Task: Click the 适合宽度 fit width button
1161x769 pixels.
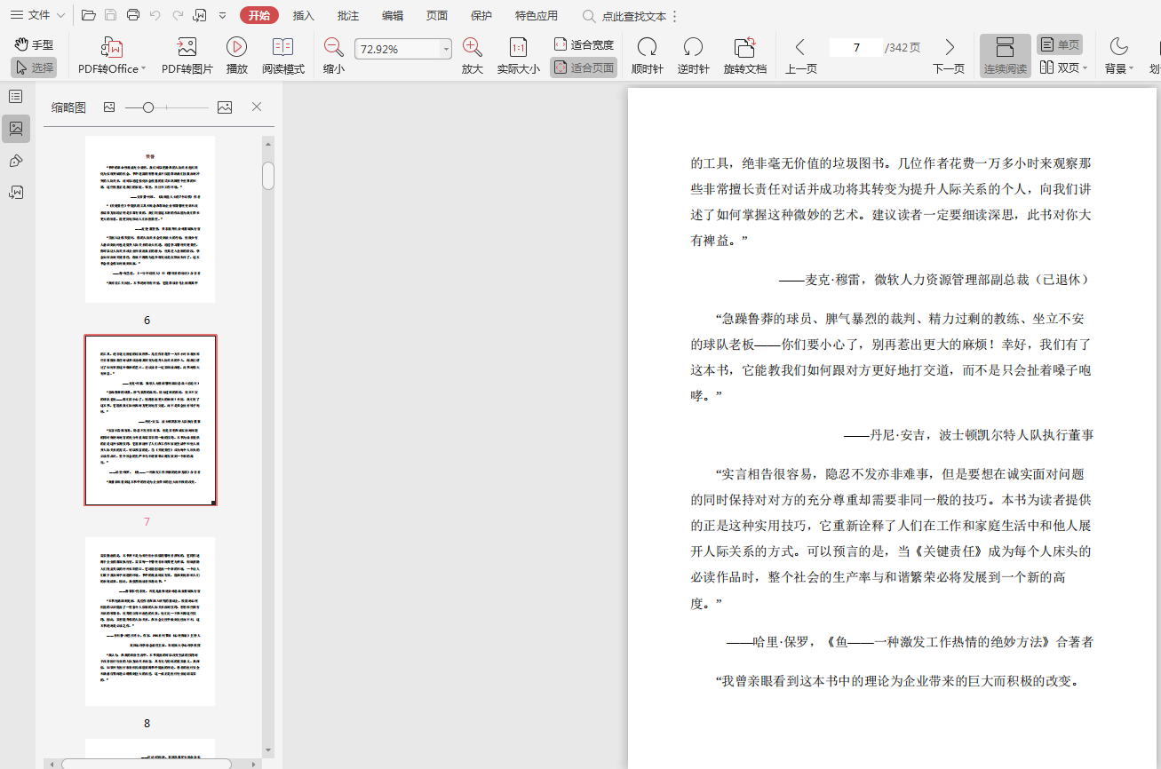Action: click(x=584, y=44)
